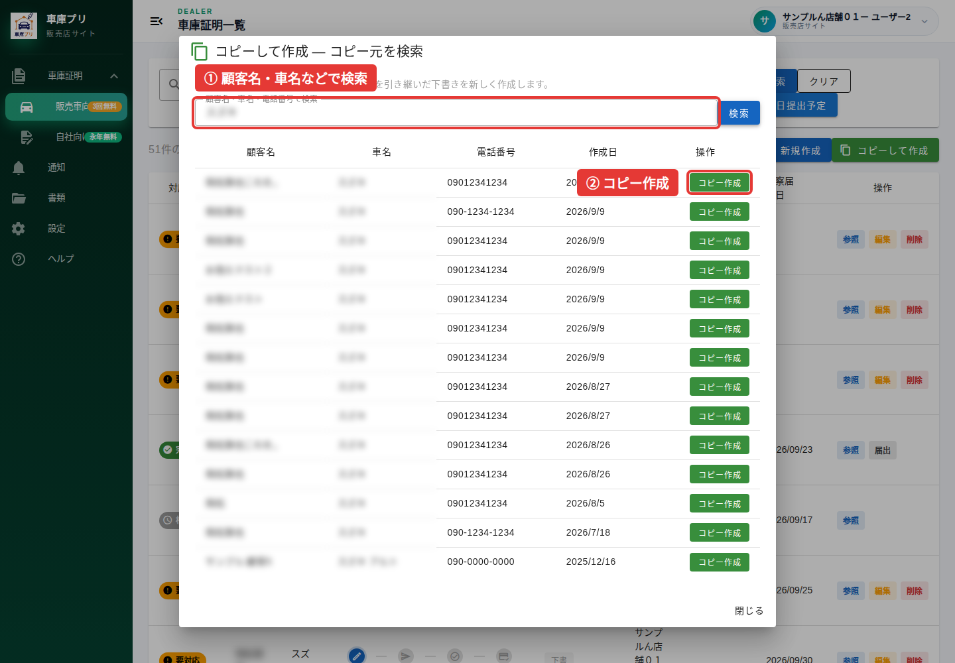
Task: Click the 永年無料 badge in sidebar
Action: (103, 137)
